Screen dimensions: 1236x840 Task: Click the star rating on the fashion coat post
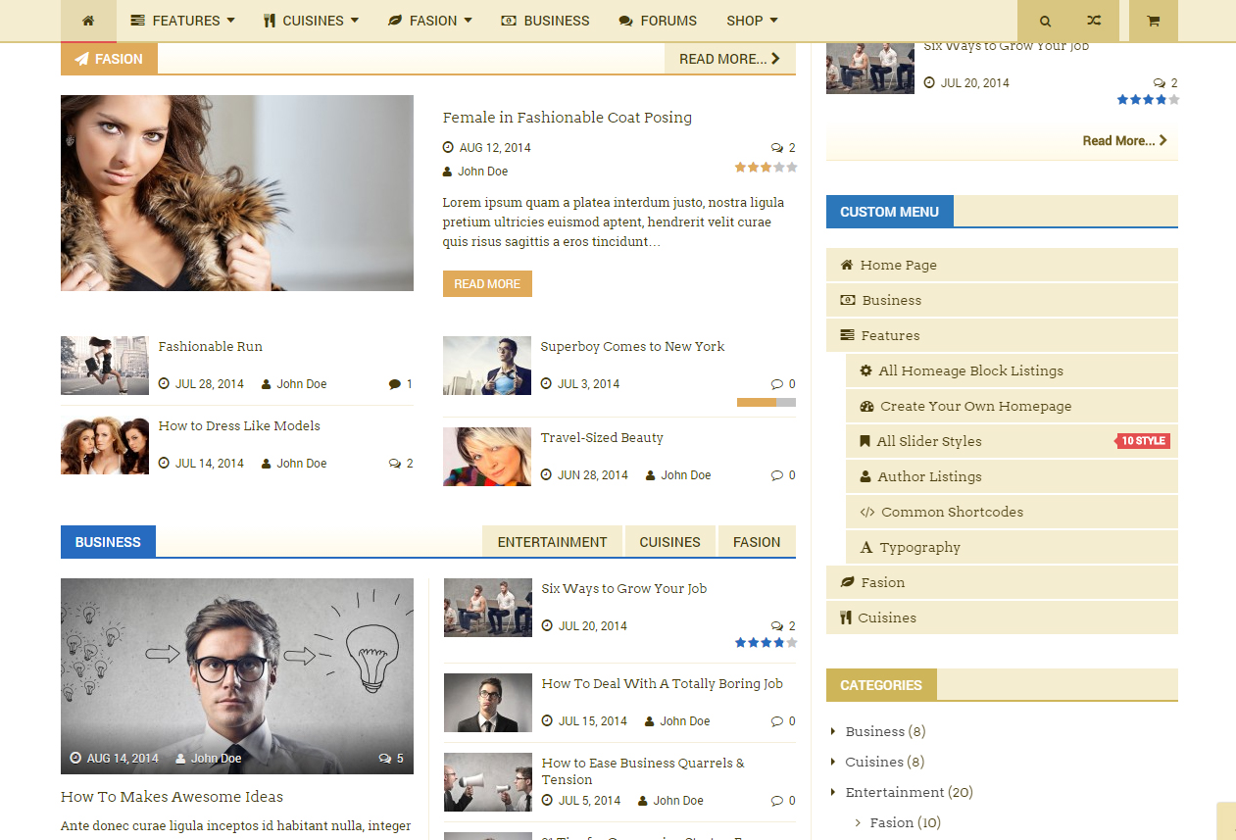click(x=766, y=168)
